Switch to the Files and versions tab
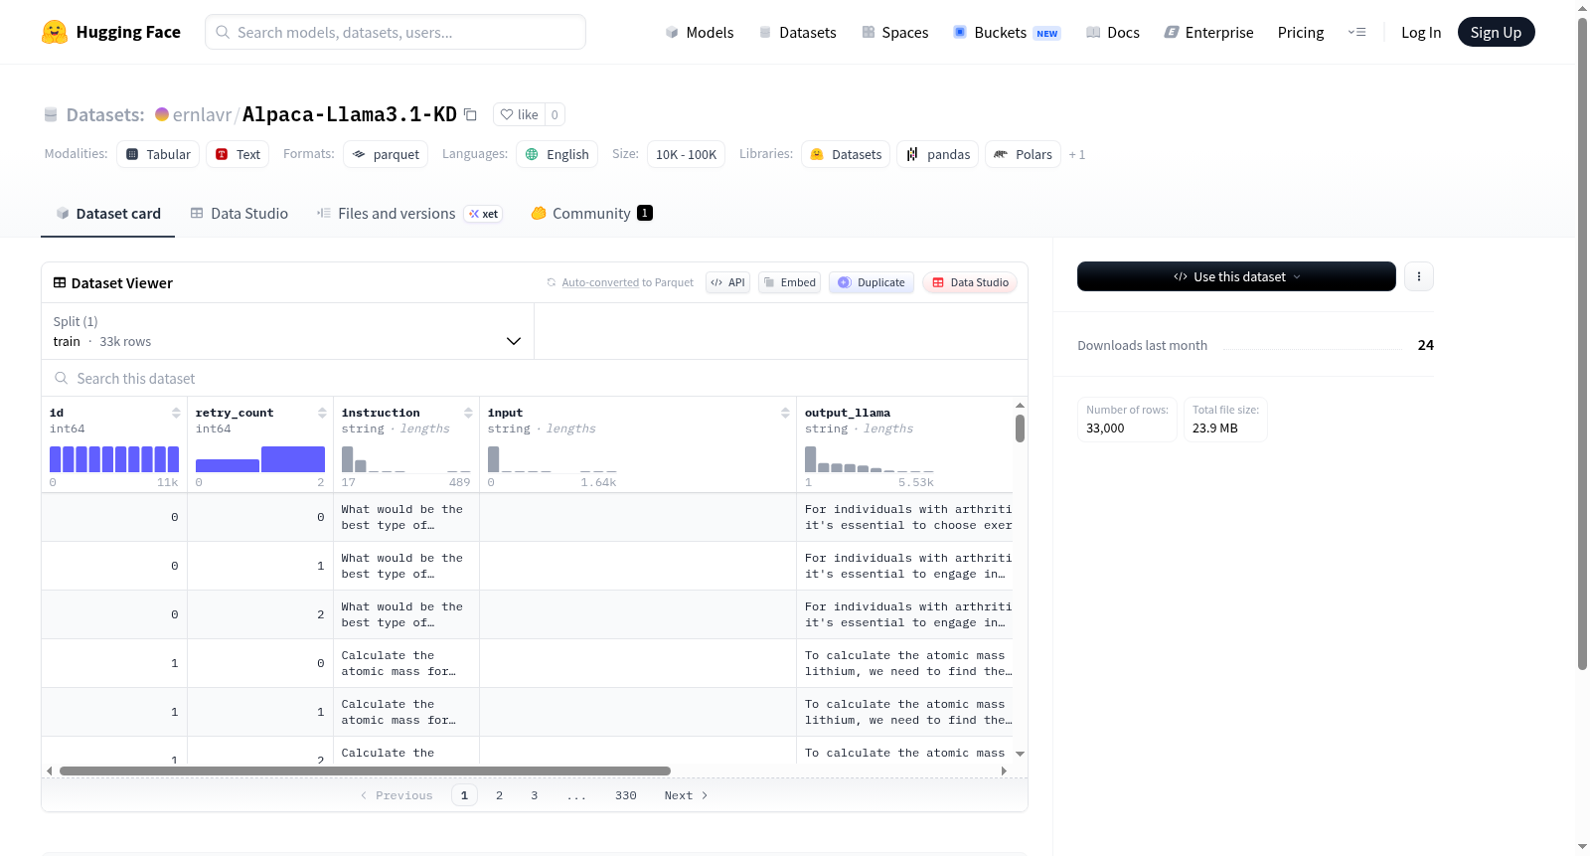Image resolution: width=1590 pixels, height=856 pixels. point(409,213)
